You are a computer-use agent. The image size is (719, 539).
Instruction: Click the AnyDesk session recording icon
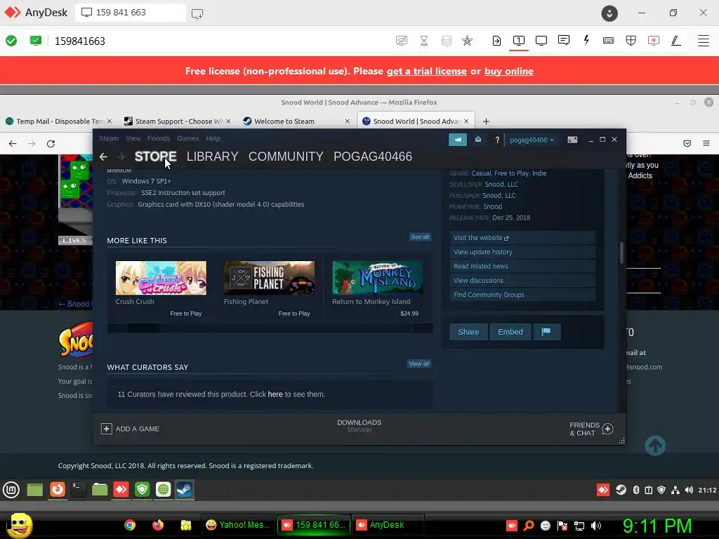pyautogui.click(x=654, y=41)
